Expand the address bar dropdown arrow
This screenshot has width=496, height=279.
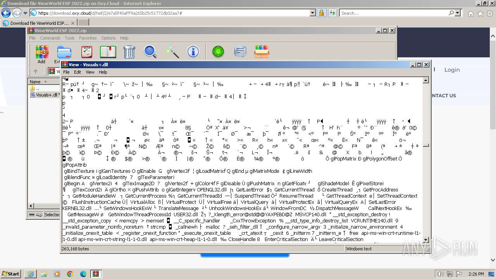point(313,13)
